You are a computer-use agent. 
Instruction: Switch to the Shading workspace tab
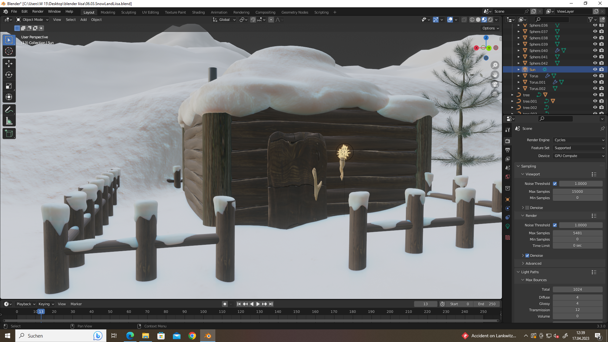point(198,12)
